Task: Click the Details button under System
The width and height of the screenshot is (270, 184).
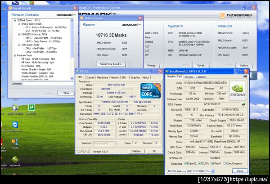Action: point(201,66)
